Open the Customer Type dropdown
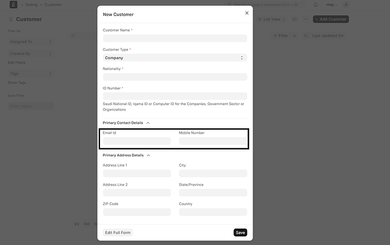This screenshot has width=390, height=245. pyautogui.click(x=175, y=58)
